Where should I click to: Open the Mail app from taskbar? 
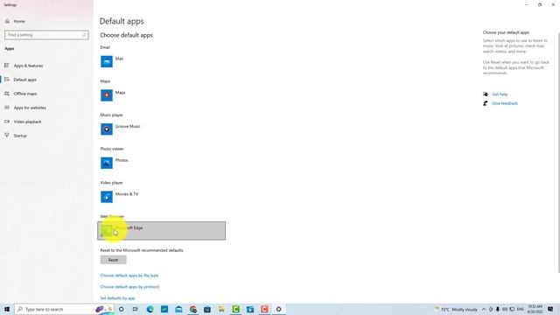tap(178, 309)
